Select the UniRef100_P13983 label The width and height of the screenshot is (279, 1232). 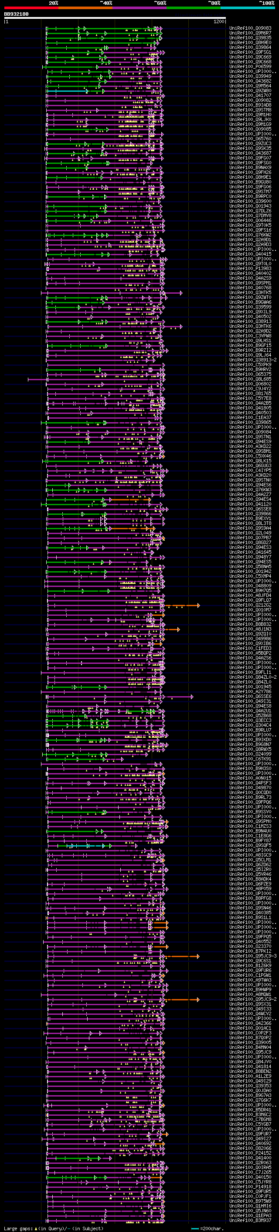250,269
